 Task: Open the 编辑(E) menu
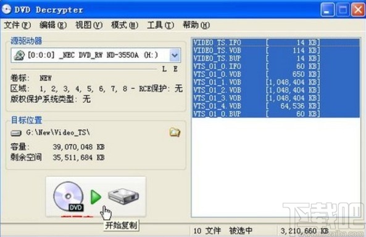[x=53, y=25]
